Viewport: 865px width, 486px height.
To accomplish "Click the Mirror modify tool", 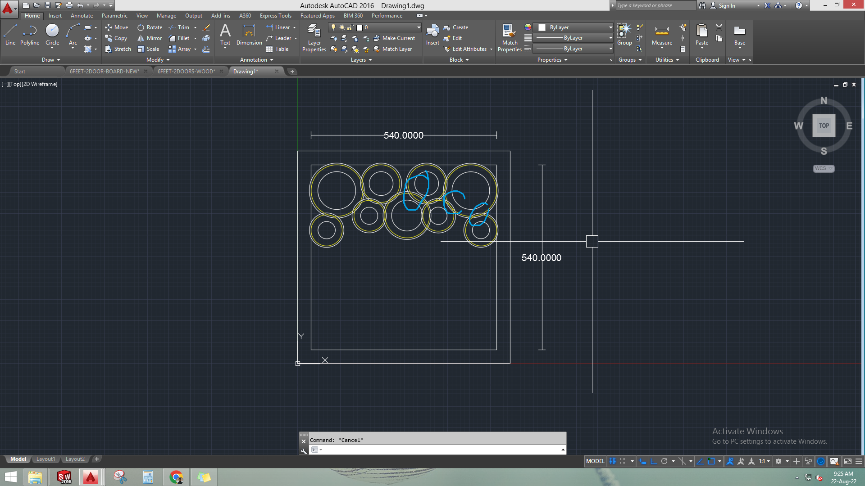I will [x=150, y=38].
